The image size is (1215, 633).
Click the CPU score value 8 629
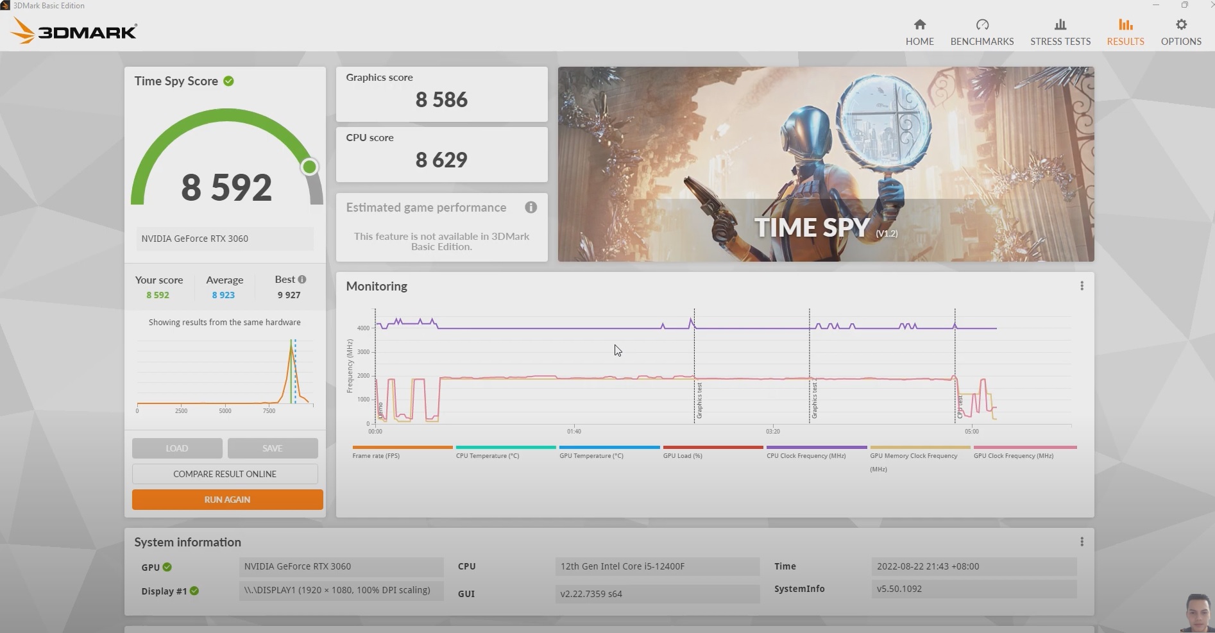tap(441, 160)
